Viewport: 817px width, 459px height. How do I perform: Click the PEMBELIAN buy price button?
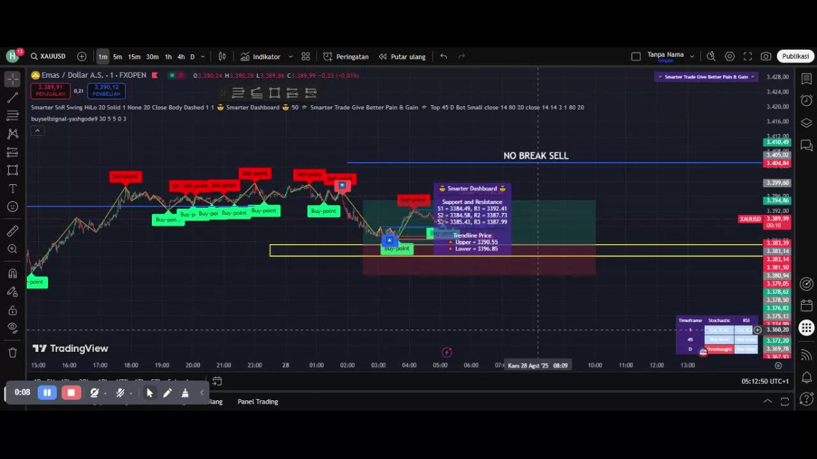(x=106, y=90)
